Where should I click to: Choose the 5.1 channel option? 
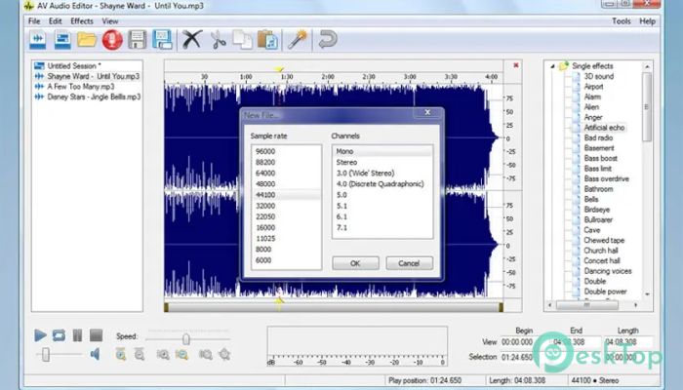[x=382, y=206]
